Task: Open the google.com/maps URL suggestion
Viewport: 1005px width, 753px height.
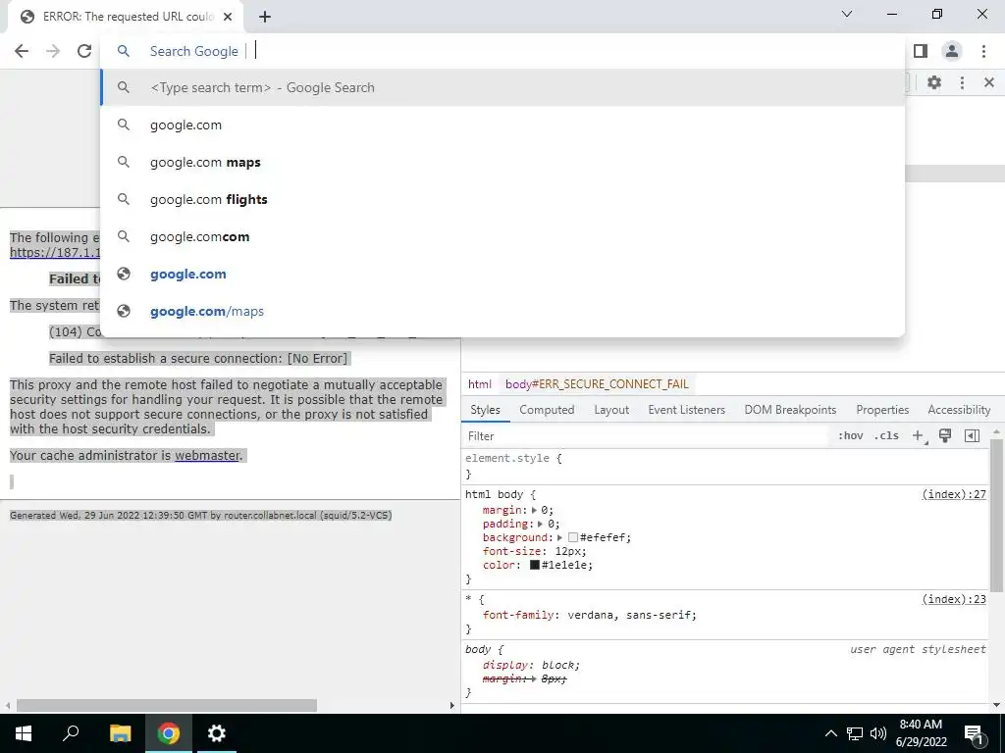Action: tap(502, 311)
